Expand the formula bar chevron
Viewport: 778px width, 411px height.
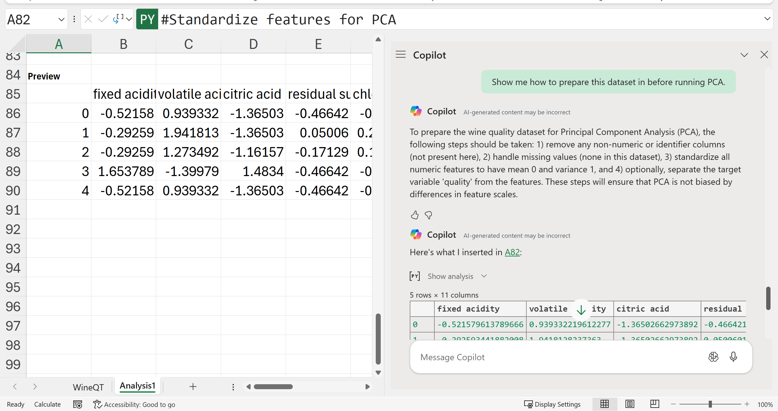point(767,19)
